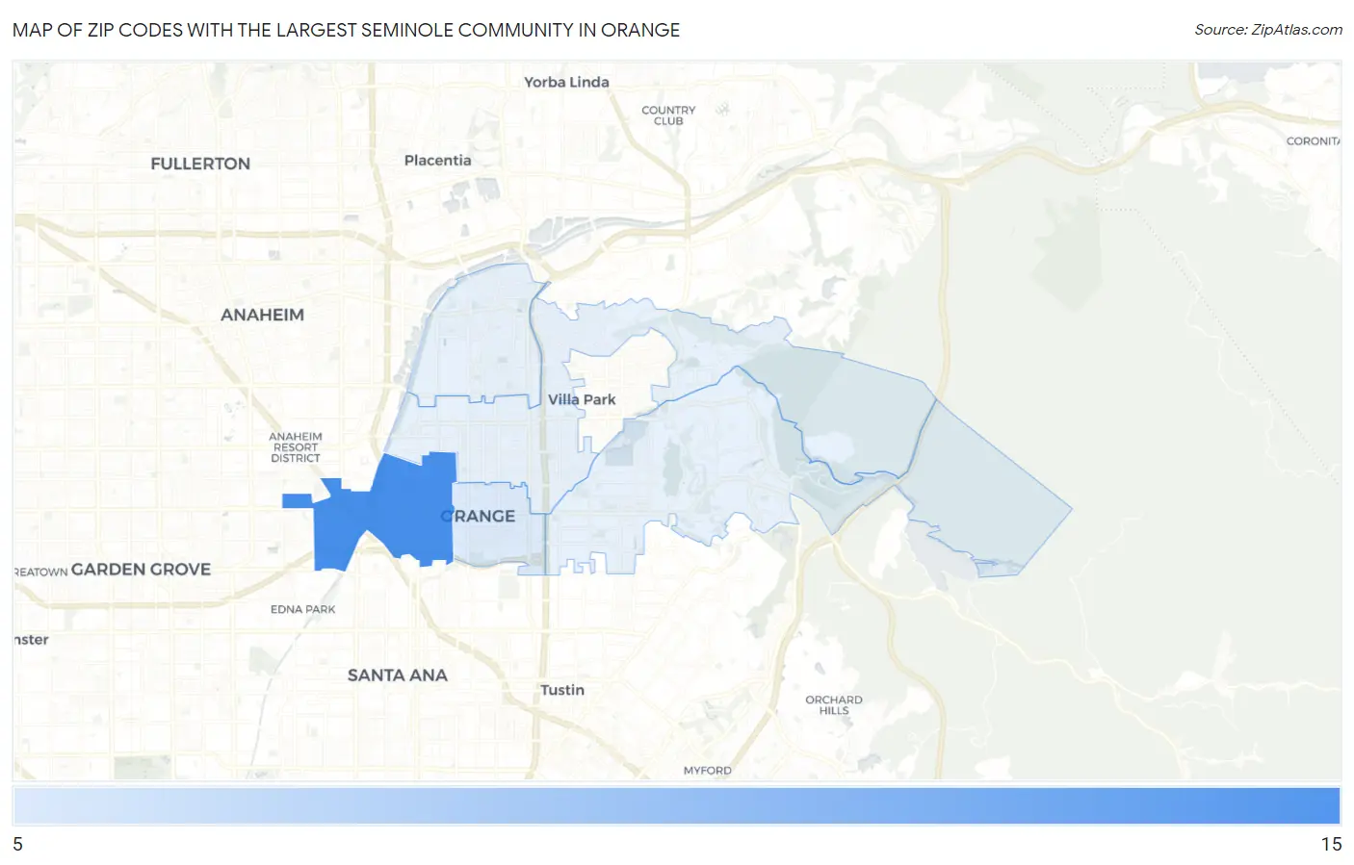
Task: Click the Placentia map label
Action: [x=437, y=160]
